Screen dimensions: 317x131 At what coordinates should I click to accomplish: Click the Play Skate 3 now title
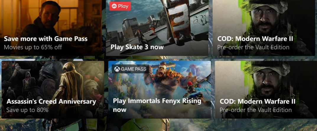(137, 47)
